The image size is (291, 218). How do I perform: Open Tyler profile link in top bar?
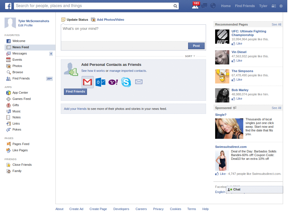263,6
